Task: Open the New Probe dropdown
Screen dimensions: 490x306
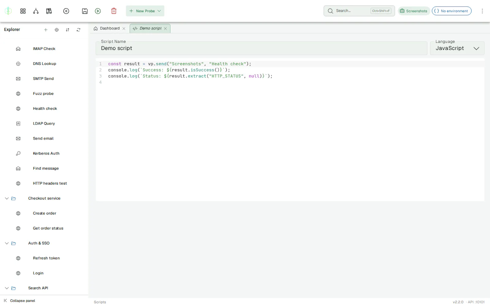Action: click(145, 11)
